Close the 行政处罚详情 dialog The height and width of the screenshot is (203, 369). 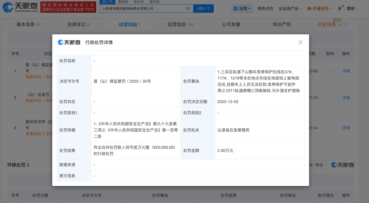[x=300, y=43]
